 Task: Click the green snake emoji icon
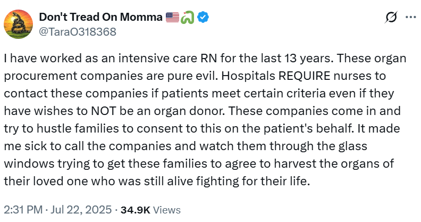coord(188,17)
